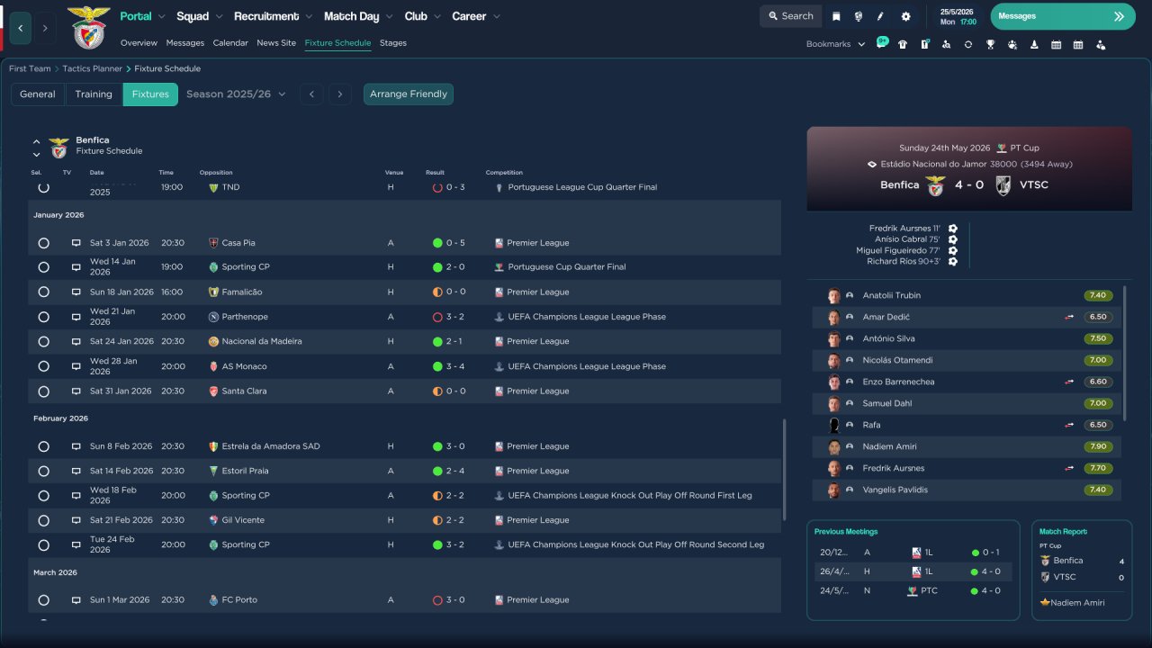This screenshot has height=648, width=1152.
Task: Select the Famalicão fixture radio button
Action: click(43, 292)
